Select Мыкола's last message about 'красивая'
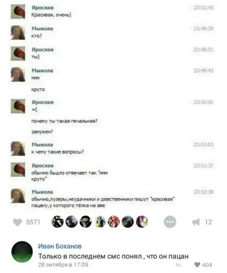The width and height of the screenshot is (227, 273). [x=103, y=202]
